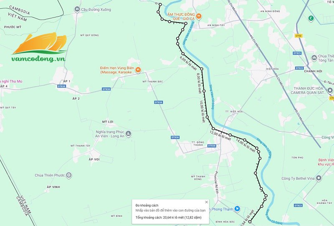Click the DT823 road badge
Screen dimensions: 334x226
pos(298,205)
